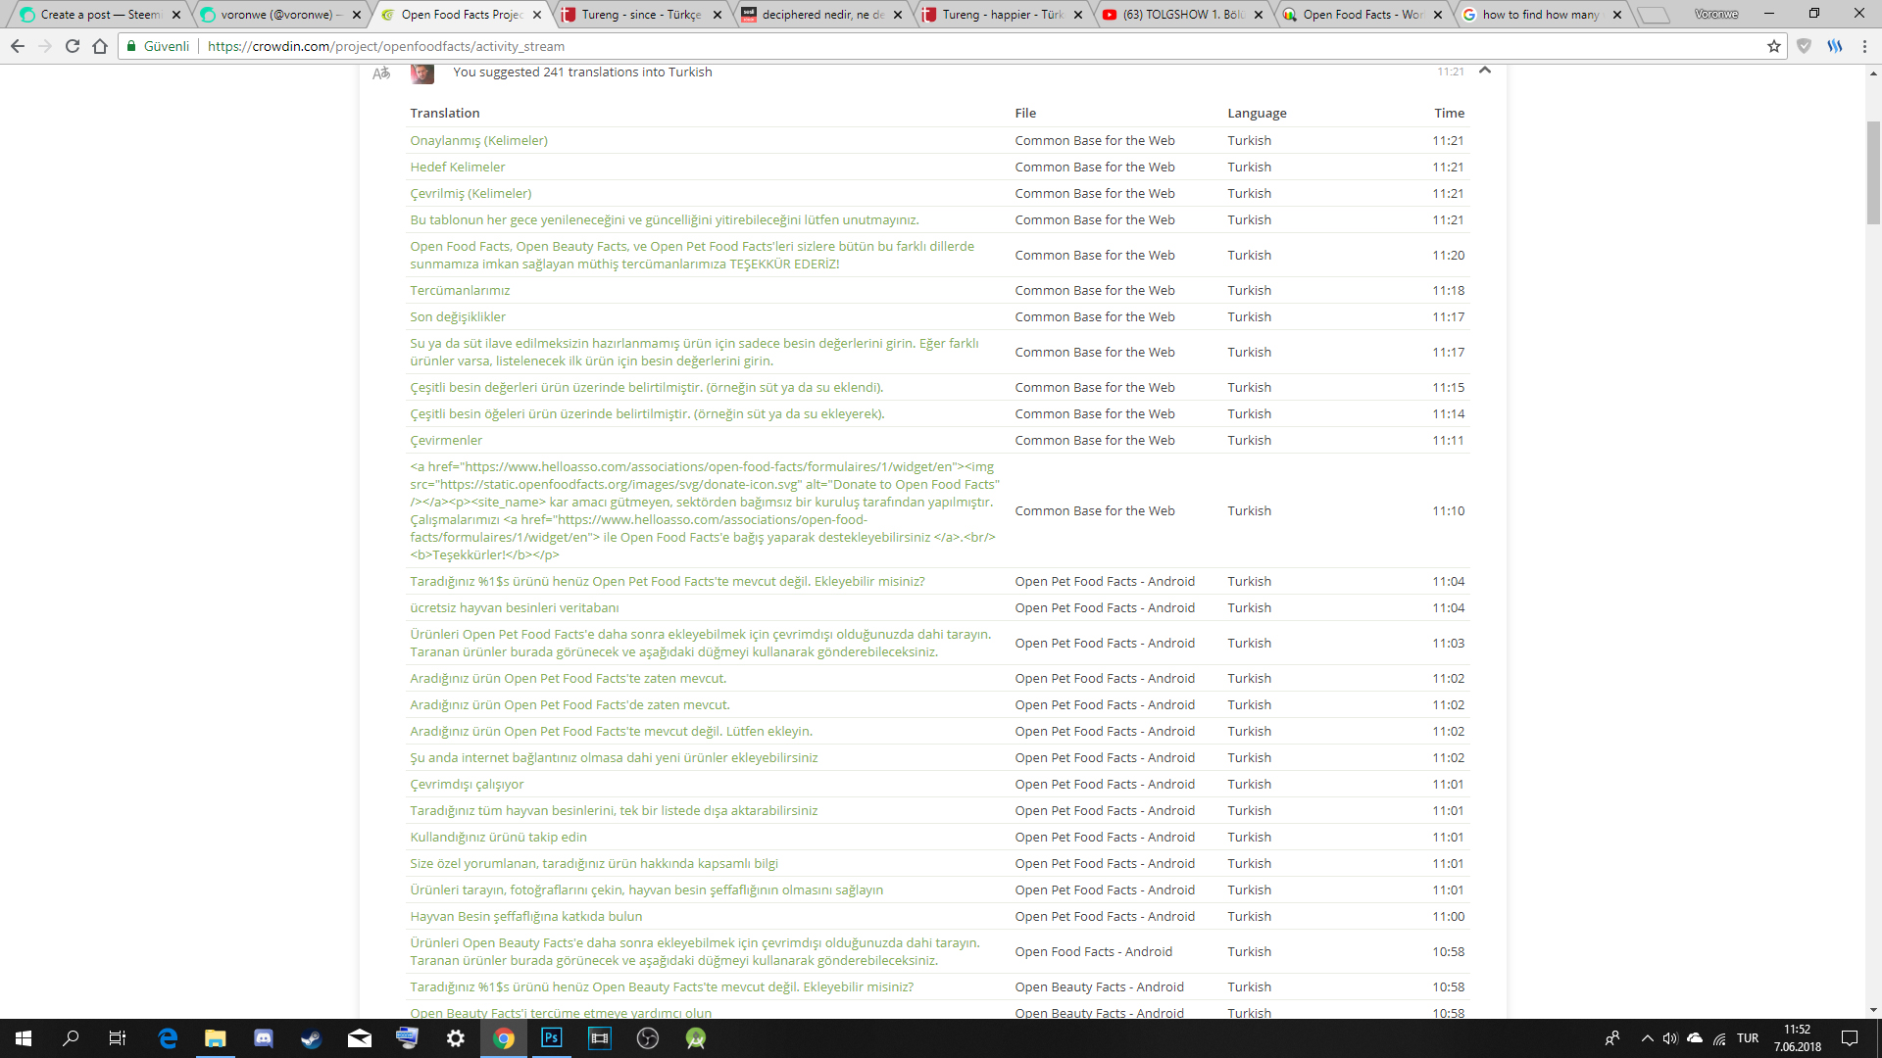
Task: Click the TUR input language indicator
Action: [1748, 1038]
